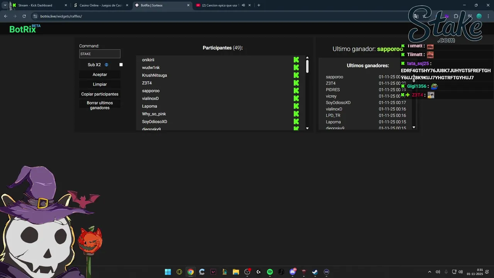Click participant name onikirii
494x278 pixels.
coord(148,60)
